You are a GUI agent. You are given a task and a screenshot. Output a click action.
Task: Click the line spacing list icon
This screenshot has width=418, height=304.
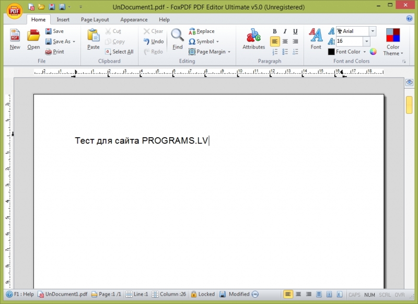(x=295, y=52)
